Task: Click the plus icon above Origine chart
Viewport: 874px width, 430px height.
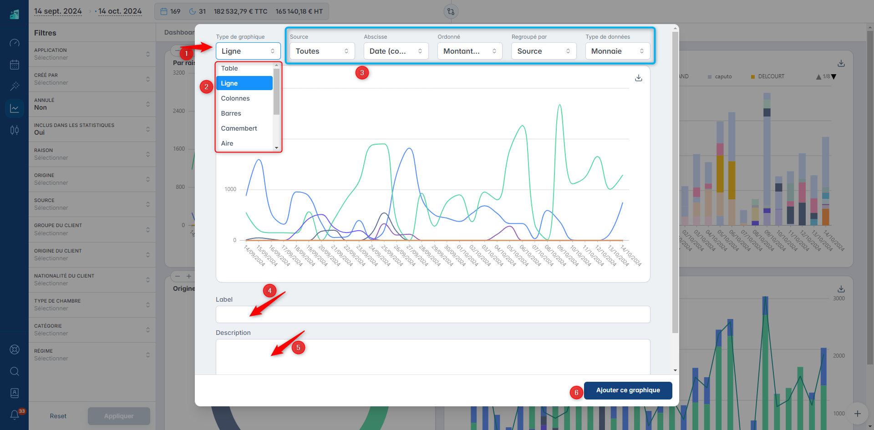Action: tap(189, 276)
